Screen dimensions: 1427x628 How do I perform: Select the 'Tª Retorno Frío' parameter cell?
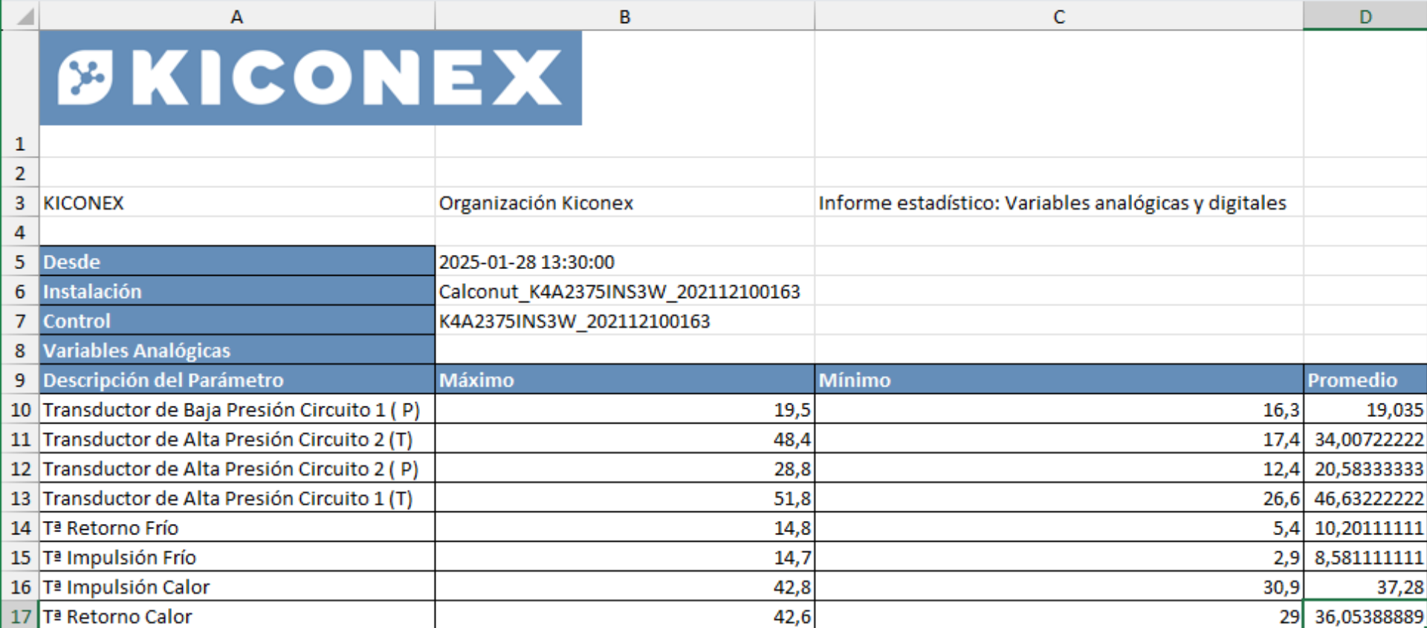(236, 528)
